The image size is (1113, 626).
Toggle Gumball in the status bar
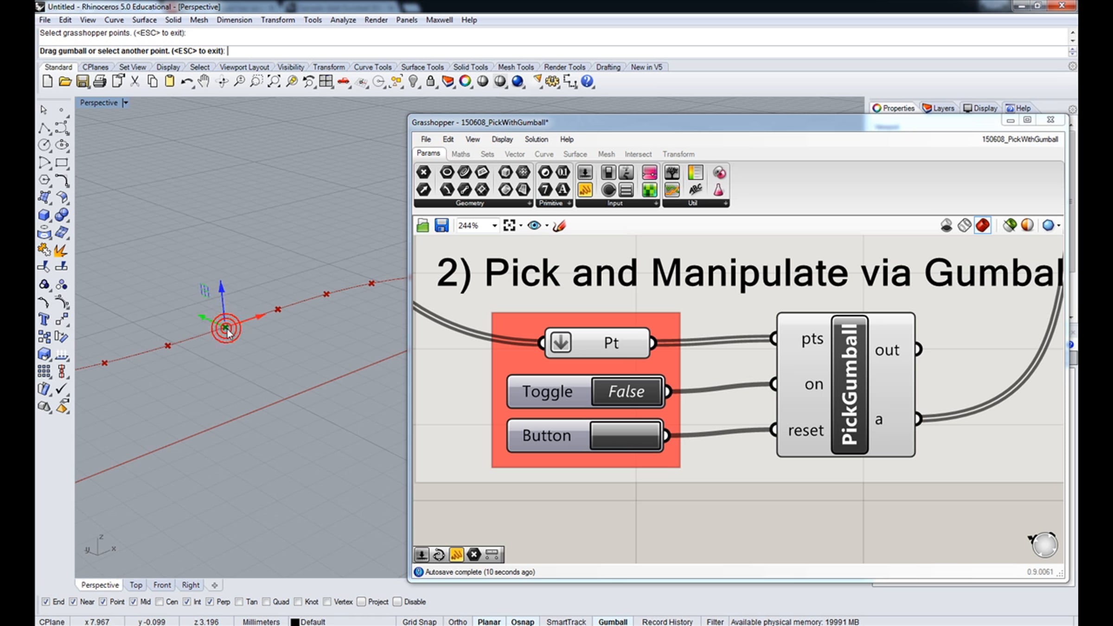613,622
